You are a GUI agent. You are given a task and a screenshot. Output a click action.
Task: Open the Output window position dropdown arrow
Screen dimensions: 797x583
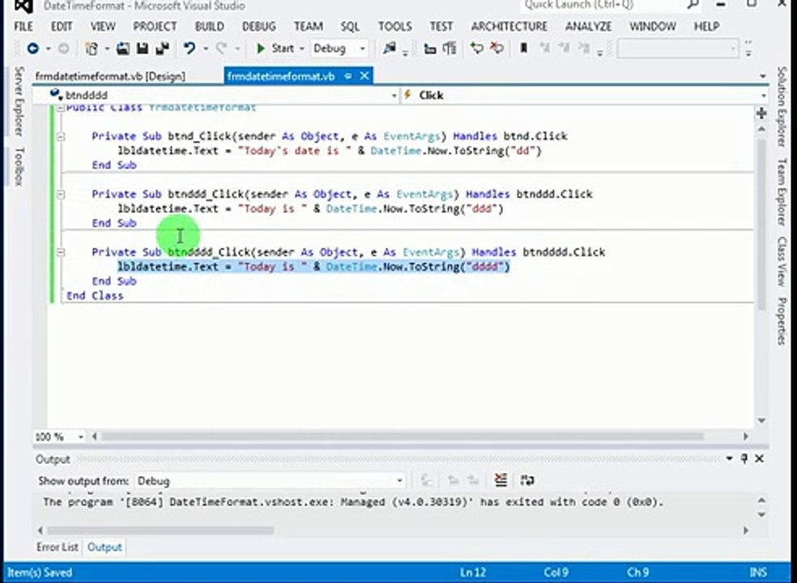(x=730, y=458)
